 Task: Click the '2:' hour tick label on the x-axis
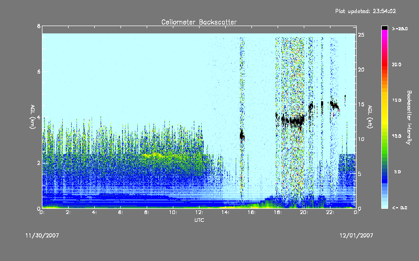[69, 212]
